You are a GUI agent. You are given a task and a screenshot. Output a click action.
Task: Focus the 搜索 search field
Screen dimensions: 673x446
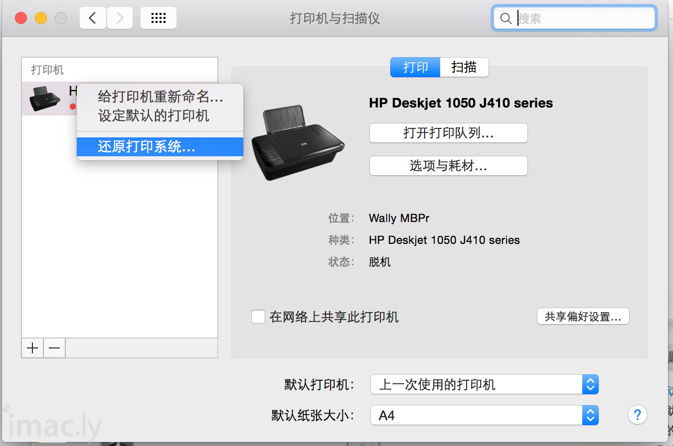[x=574, y=18]
